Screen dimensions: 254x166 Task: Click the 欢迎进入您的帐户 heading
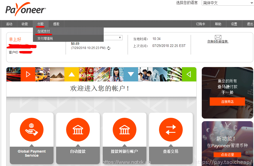point(100,89)
